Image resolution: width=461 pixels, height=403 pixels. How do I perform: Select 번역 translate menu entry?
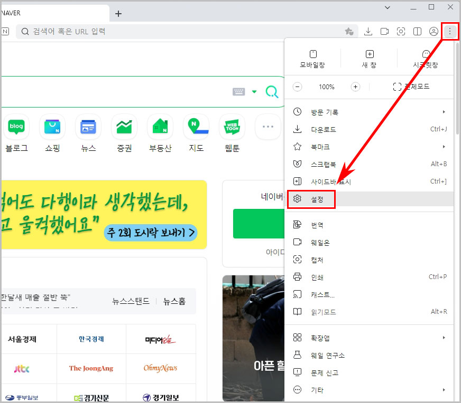point(369,225)
